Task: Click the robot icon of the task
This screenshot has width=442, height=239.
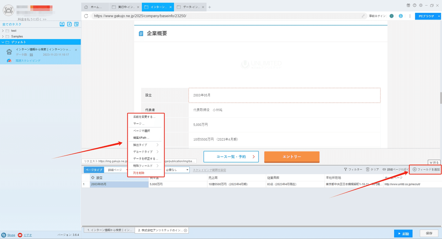Action: (x=10, y=52)
